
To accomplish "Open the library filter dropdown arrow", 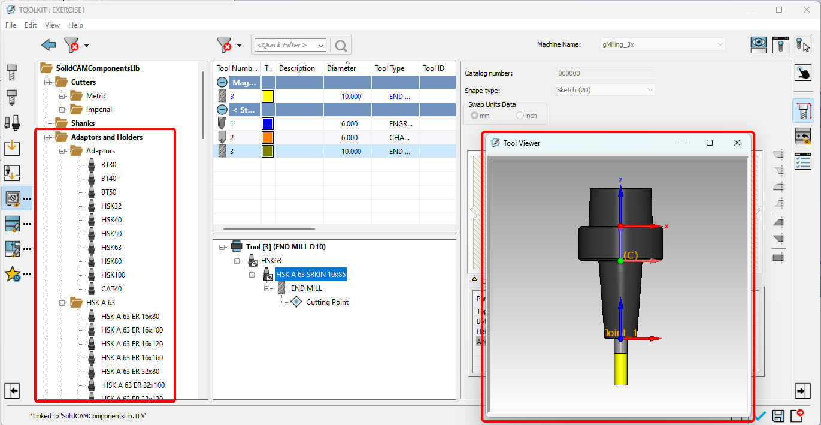I will pyautogui.click(x=87, y=46).
